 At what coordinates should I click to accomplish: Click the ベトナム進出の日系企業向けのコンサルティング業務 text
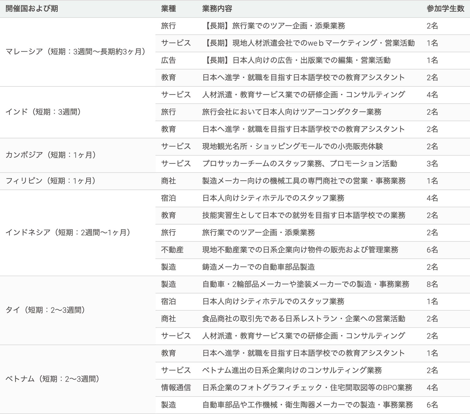coord(292,370)
